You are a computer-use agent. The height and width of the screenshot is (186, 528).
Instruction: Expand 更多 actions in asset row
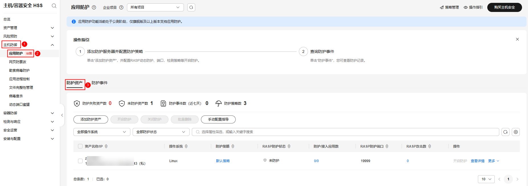pyautogui.click(x=494, y=161)
